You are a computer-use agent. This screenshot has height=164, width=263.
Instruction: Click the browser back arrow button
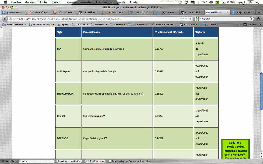point(5,19)
